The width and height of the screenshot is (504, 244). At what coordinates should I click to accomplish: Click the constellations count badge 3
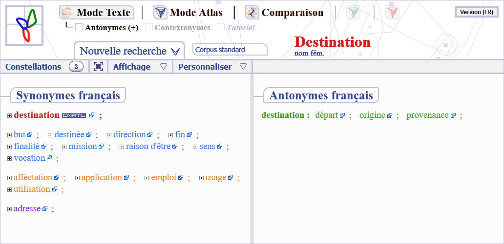point(76,67)
